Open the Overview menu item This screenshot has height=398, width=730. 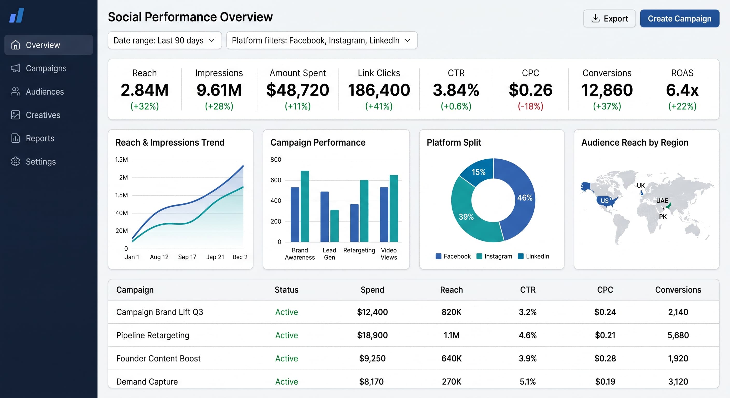coord(49,45)
